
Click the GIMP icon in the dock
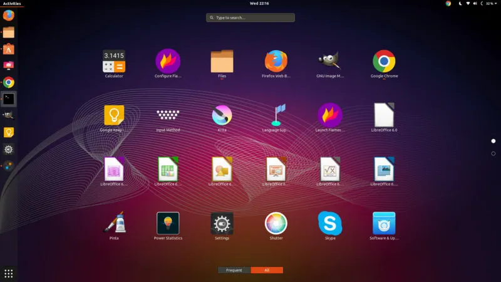[x=9, y=116]
